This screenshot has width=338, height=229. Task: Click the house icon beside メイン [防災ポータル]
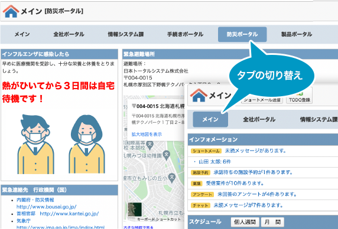click(x=11, y=11)
